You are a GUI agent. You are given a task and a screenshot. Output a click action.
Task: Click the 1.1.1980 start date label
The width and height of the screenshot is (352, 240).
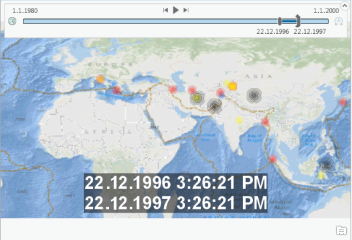pos(25,11)
